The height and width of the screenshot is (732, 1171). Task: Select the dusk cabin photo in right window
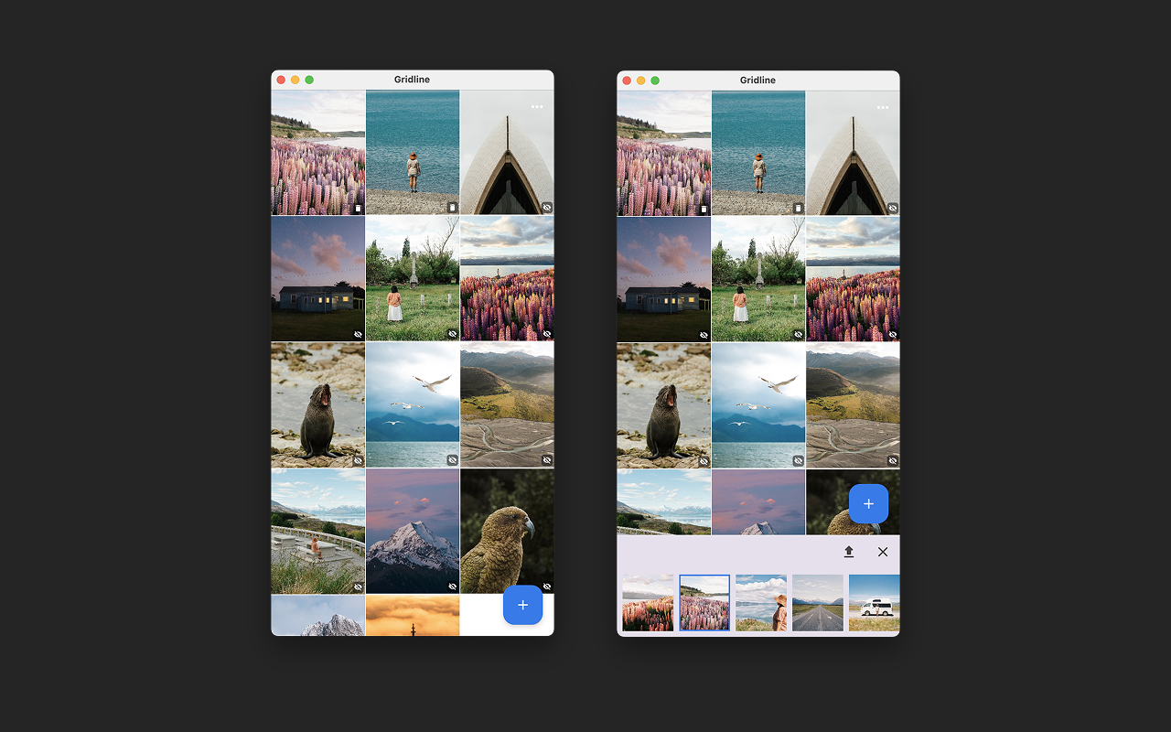tap(663, 280)
